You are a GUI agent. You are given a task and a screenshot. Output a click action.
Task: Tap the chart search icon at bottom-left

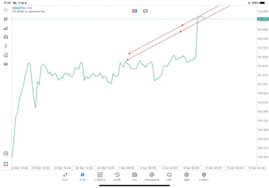click(6, 154)
